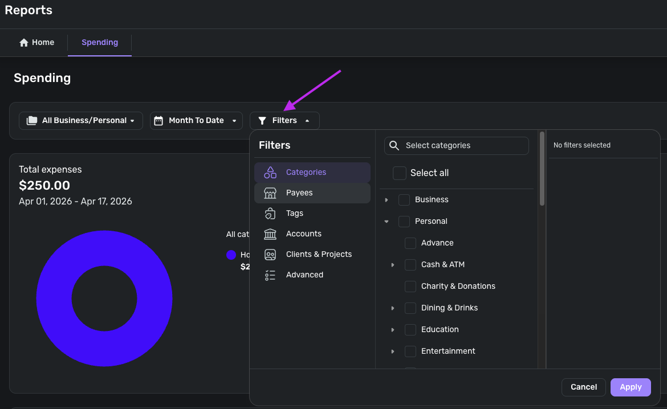The width and height of the screenshot is (667, 409).
Task: Enable the Charity & Donations checkbox
Action: point(410,287)
